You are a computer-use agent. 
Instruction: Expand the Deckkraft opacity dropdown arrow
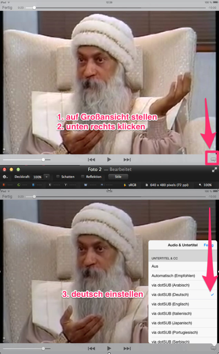(47, 177)
